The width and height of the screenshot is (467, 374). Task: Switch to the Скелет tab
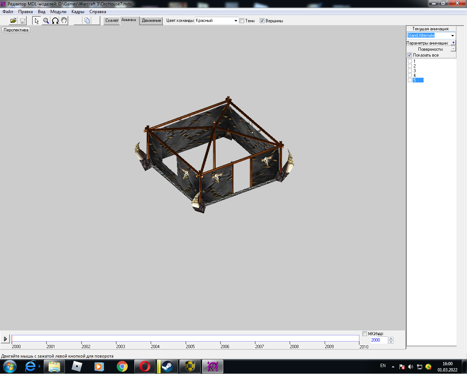tap(112, 20)
